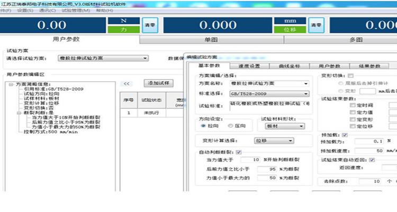Click the displacement 清零 zero button
397x212 pixels.
click(316, 25)
